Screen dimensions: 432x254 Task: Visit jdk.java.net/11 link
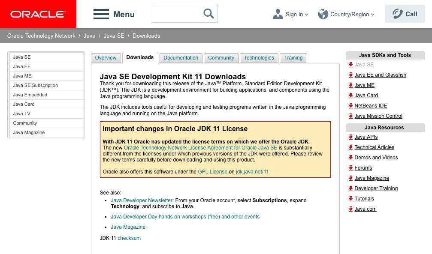pos(252,172)
